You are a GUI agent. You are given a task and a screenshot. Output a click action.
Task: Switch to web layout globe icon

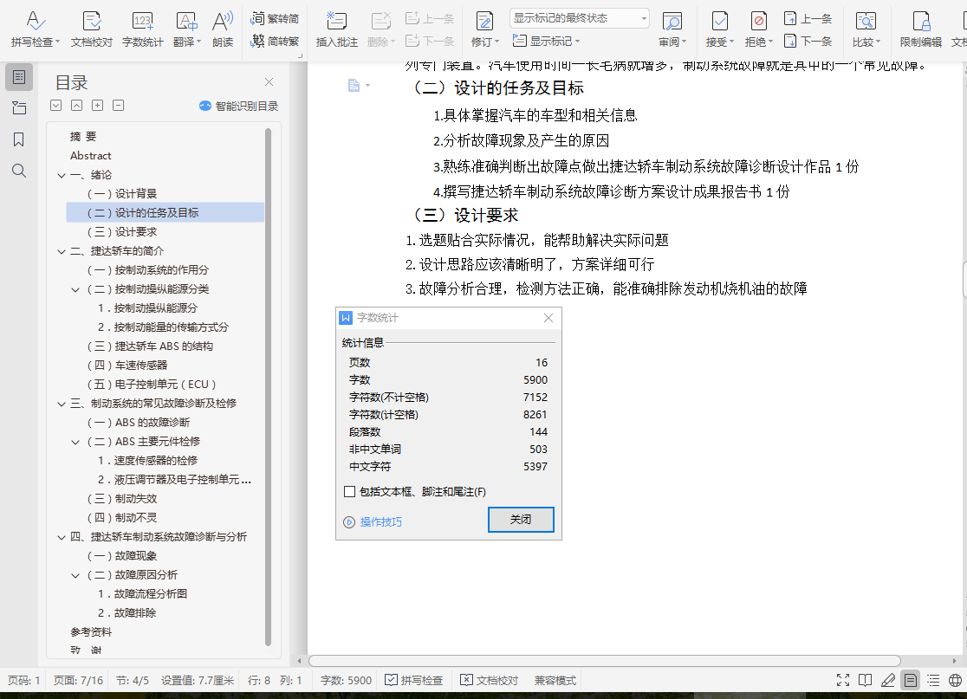coord(955,681)
